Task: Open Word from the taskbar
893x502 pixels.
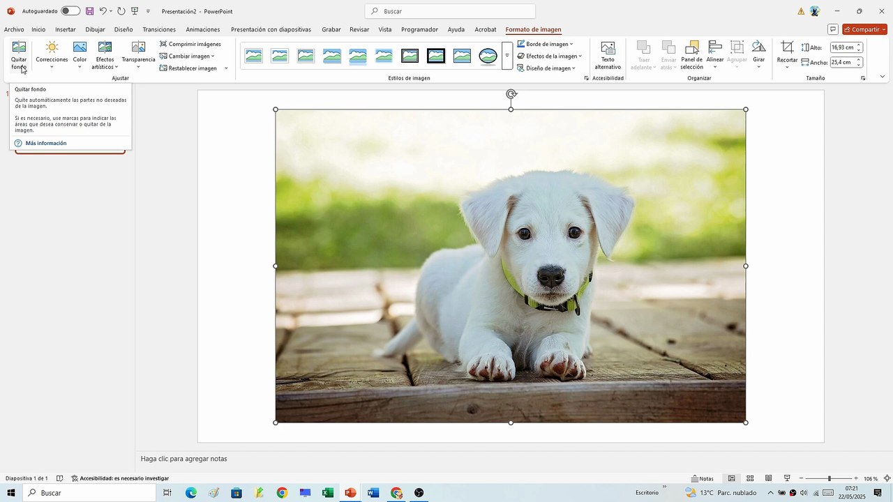Action: tap(373, 493)
